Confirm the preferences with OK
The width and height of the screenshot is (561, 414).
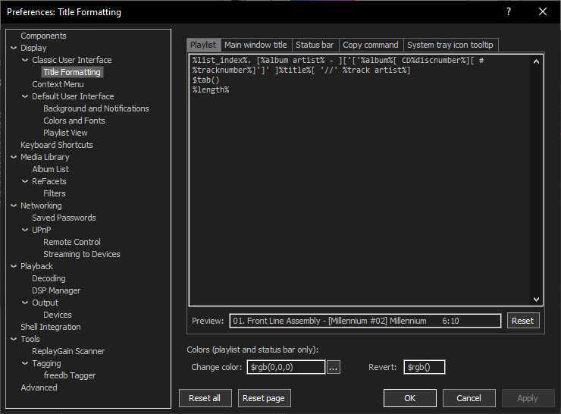409,398
